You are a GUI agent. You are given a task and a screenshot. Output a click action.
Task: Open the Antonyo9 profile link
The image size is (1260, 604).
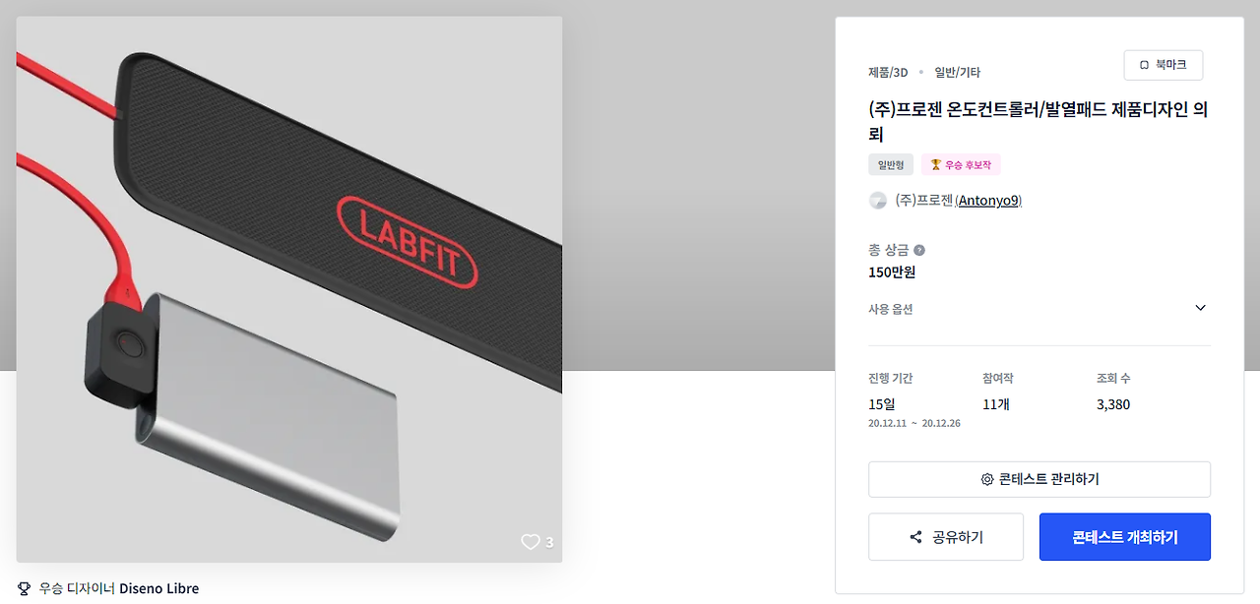point(988,201)
